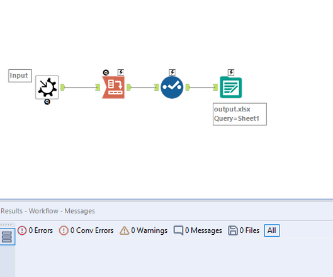Click Select tool output anchor
This screenshot has height=277, width=333.
coord(188,88)
